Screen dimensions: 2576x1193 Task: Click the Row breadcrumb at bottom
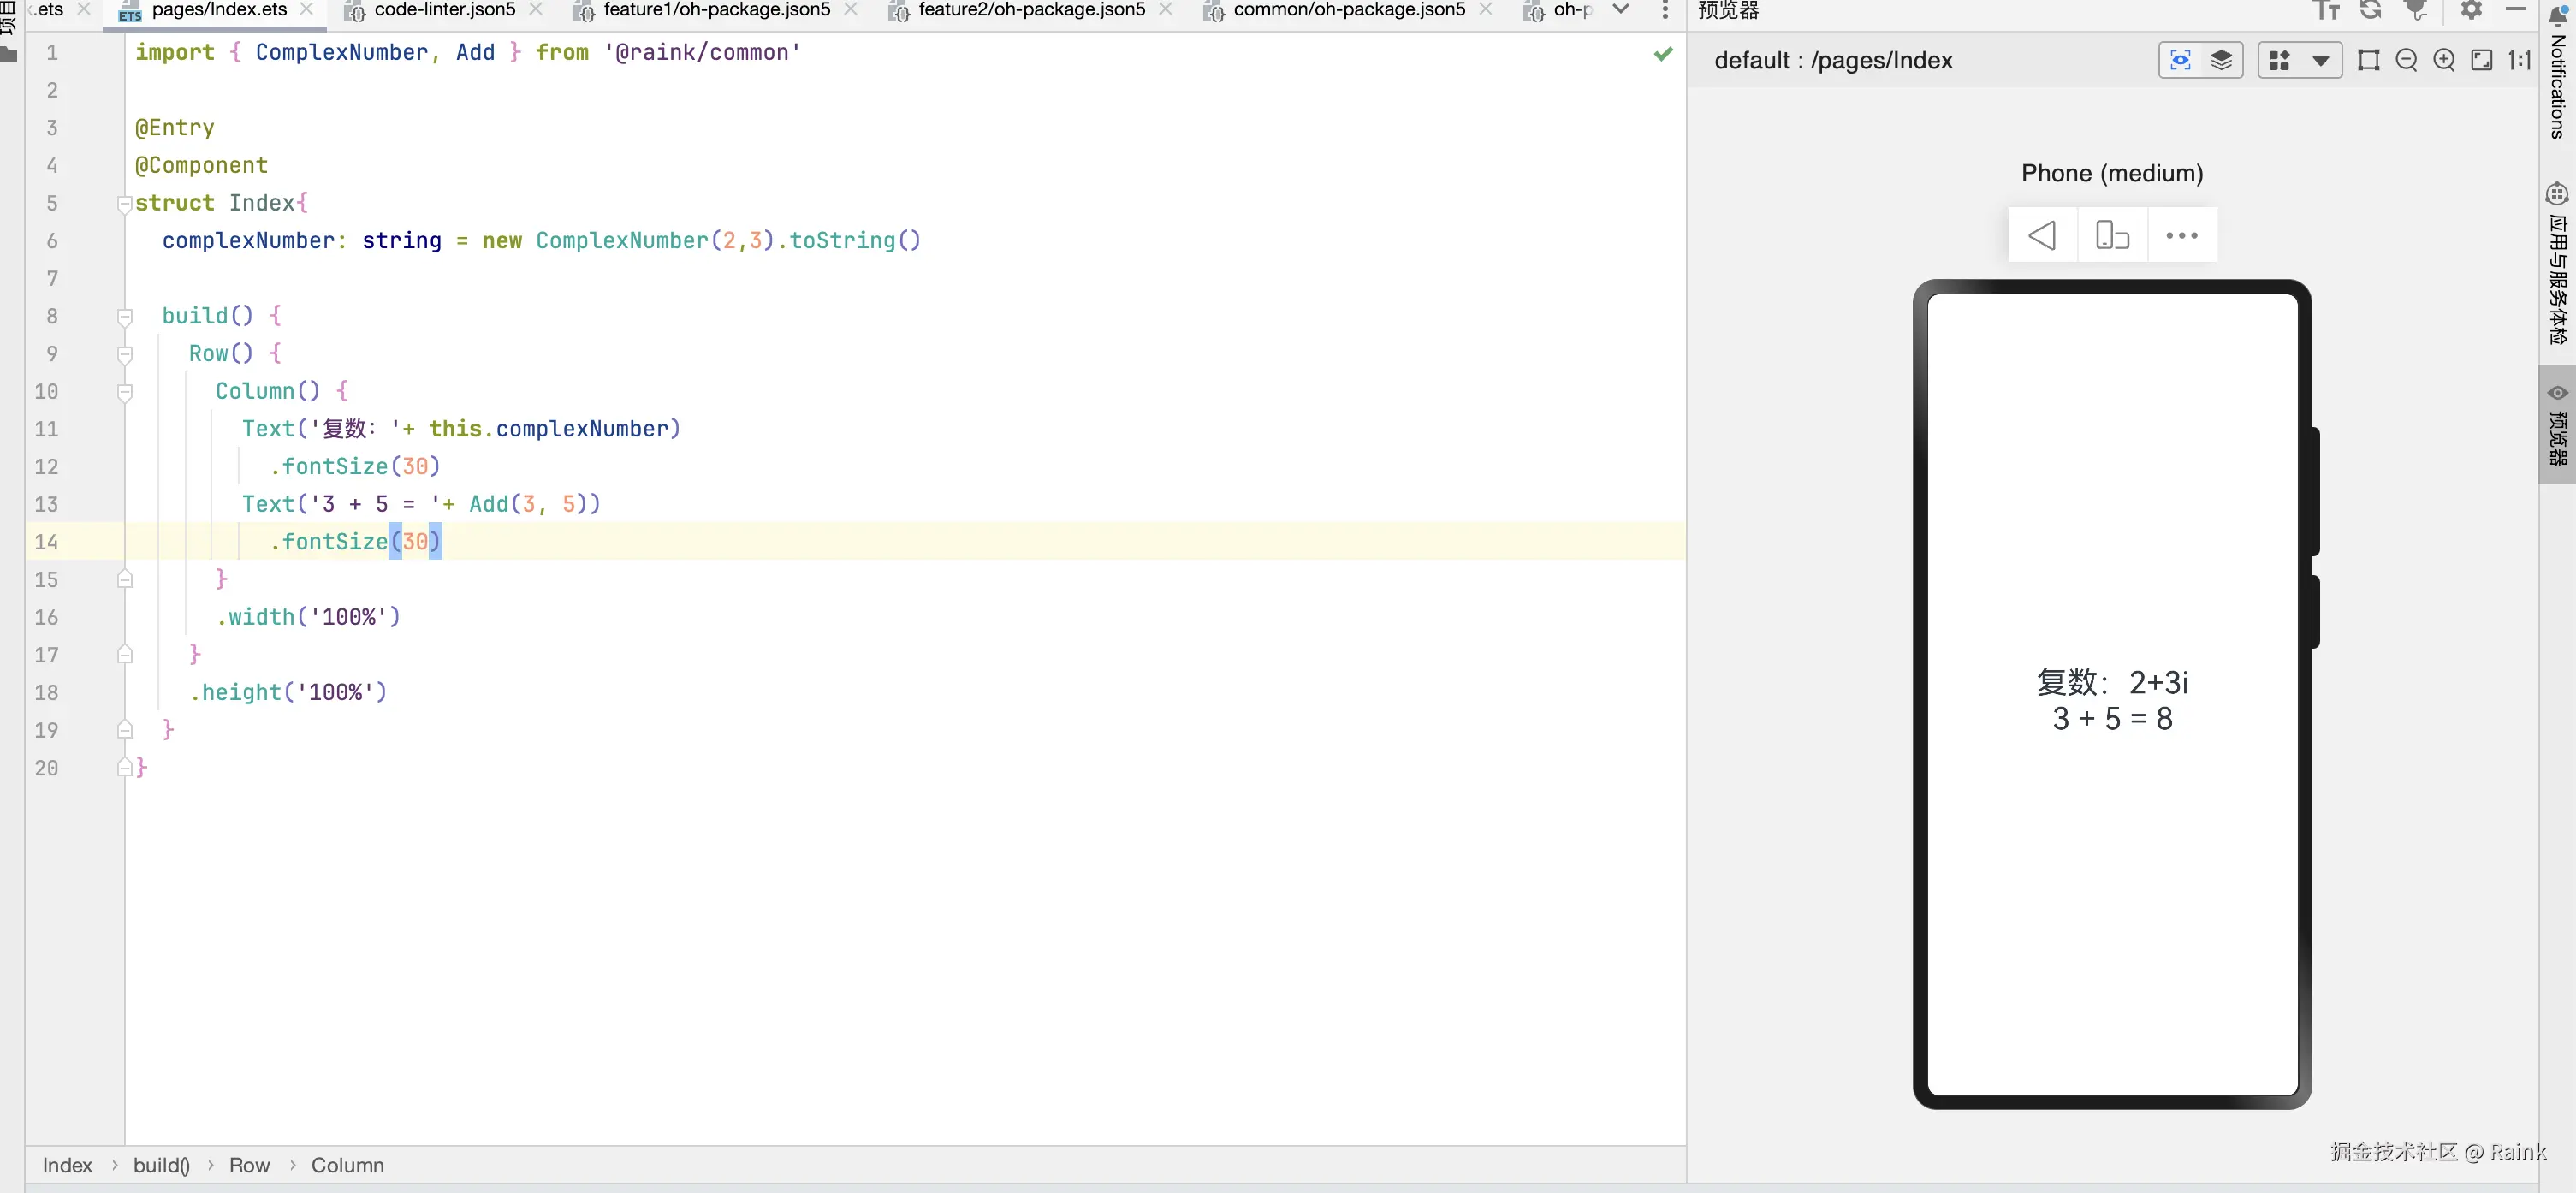click(249, 1165)
